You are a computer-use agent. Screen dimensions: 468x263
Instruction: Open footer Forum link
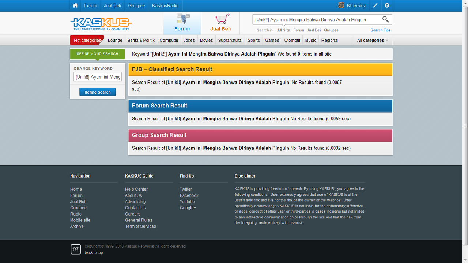pyautogui.click(x=76, y=195)
